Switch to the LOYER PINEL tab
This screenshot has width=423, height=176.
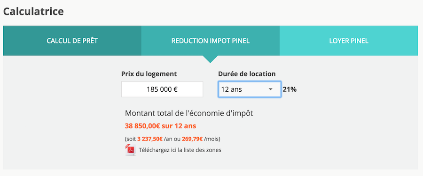pos(349,41)
